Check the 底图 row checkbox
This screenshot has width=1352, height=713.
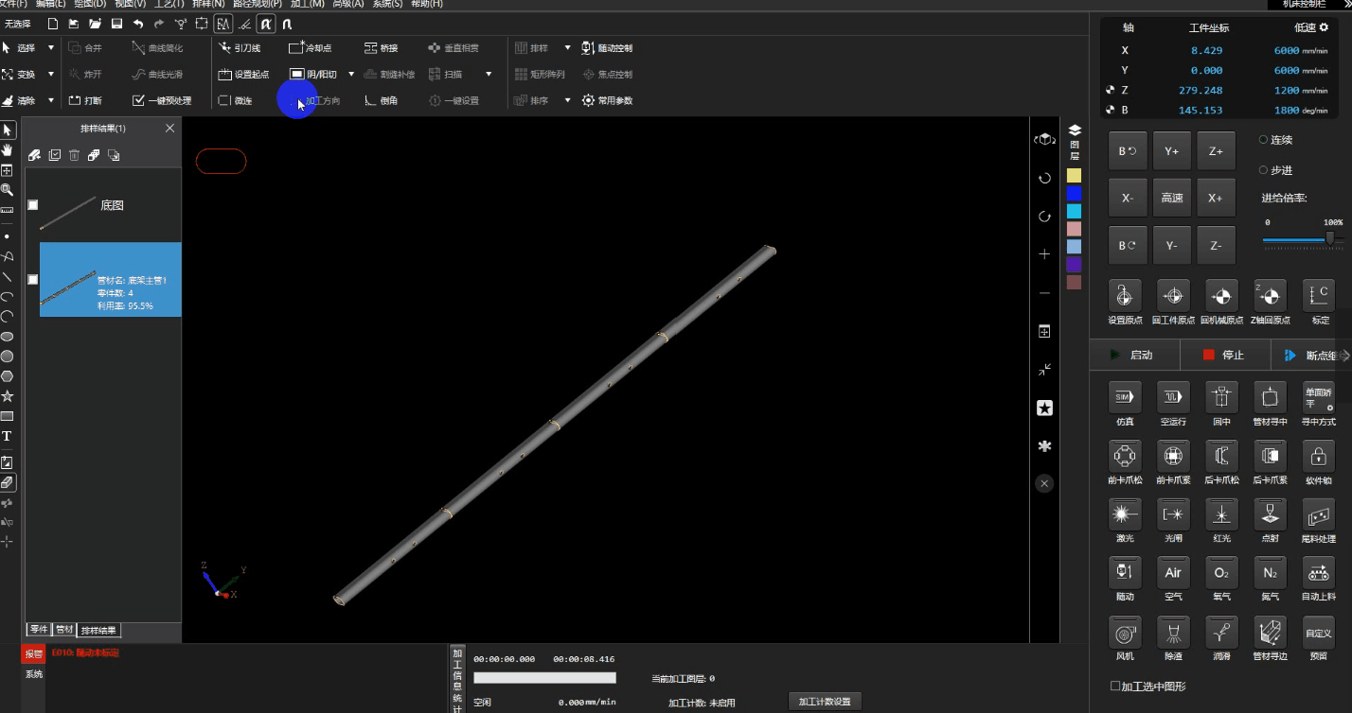(33, 204)
